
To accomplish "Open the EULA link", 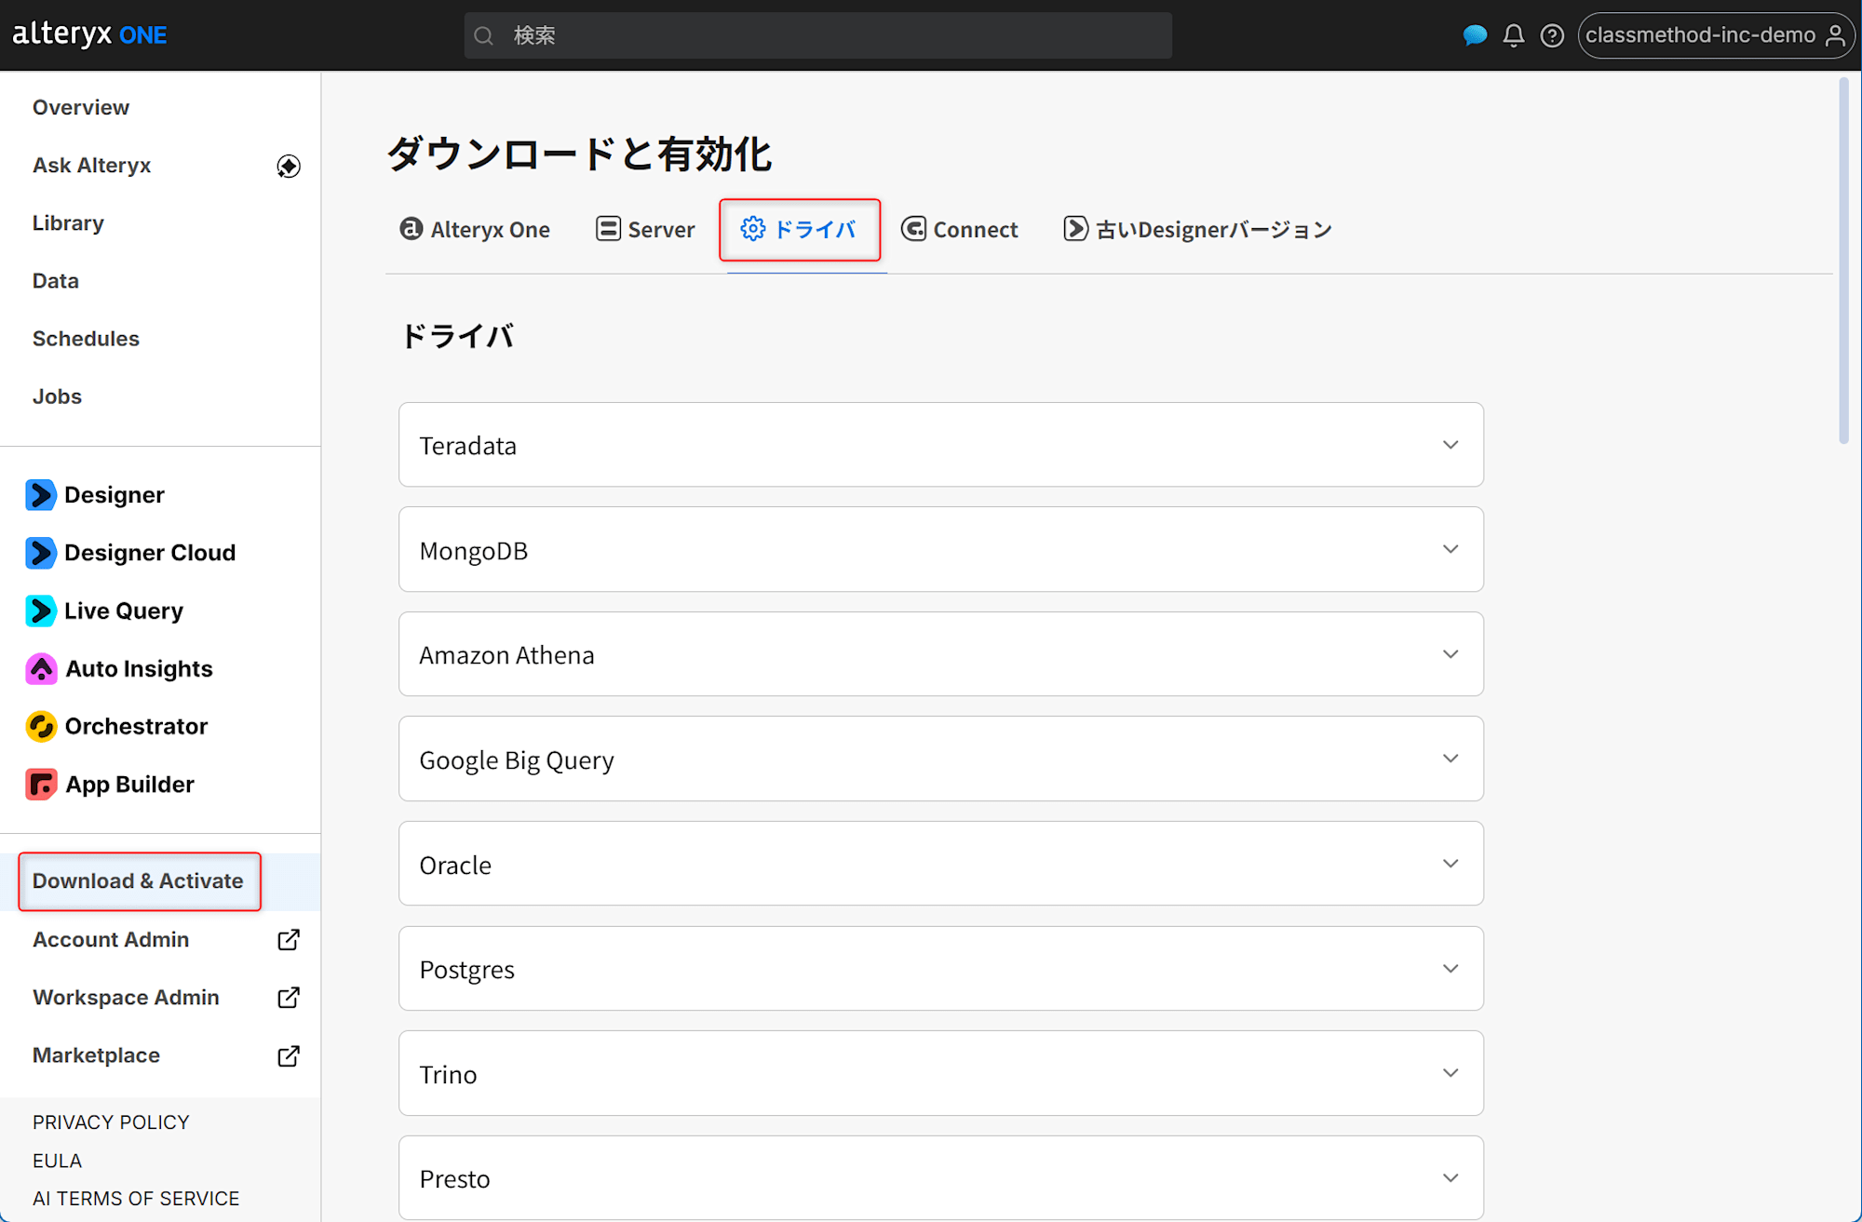I will pos(57,1161).
